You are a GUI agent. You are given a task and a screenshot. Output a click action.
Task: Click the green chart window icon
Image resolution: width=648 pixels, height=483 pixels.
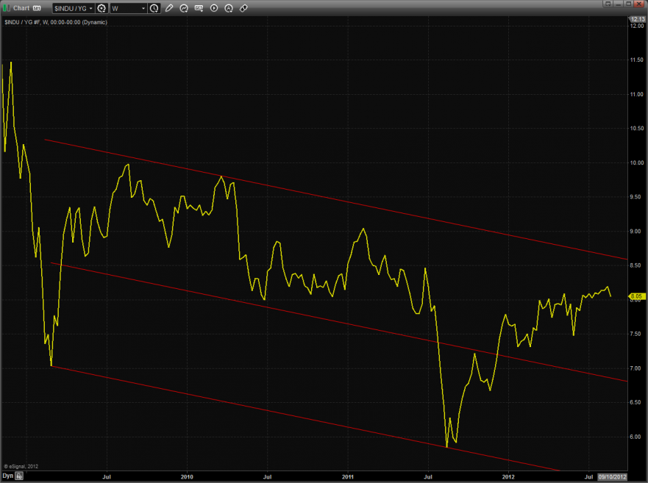coord(6,8)
